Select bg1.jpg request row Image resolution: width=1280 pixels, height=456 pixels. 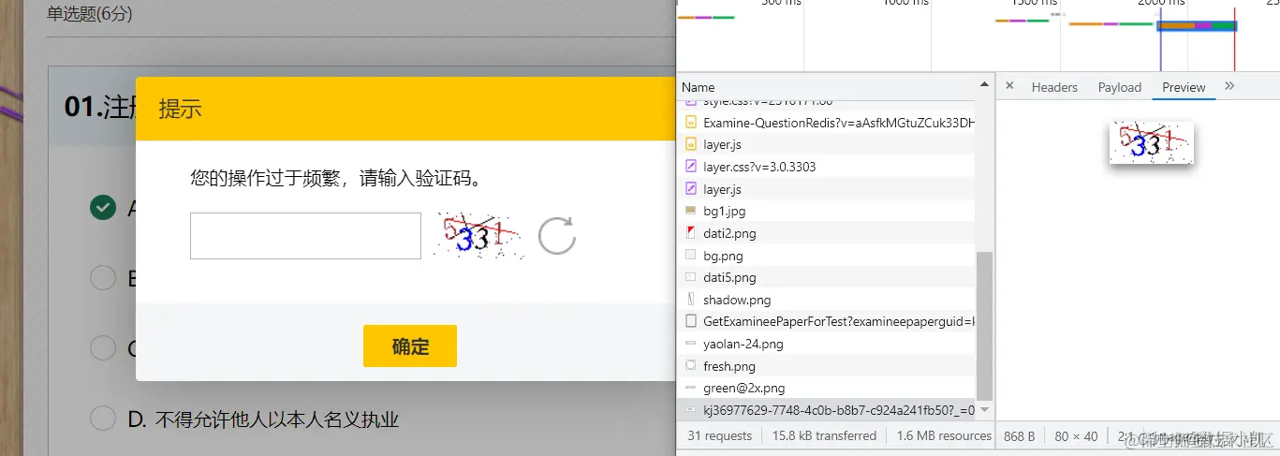pyautogui.click(x=828, y=211)
